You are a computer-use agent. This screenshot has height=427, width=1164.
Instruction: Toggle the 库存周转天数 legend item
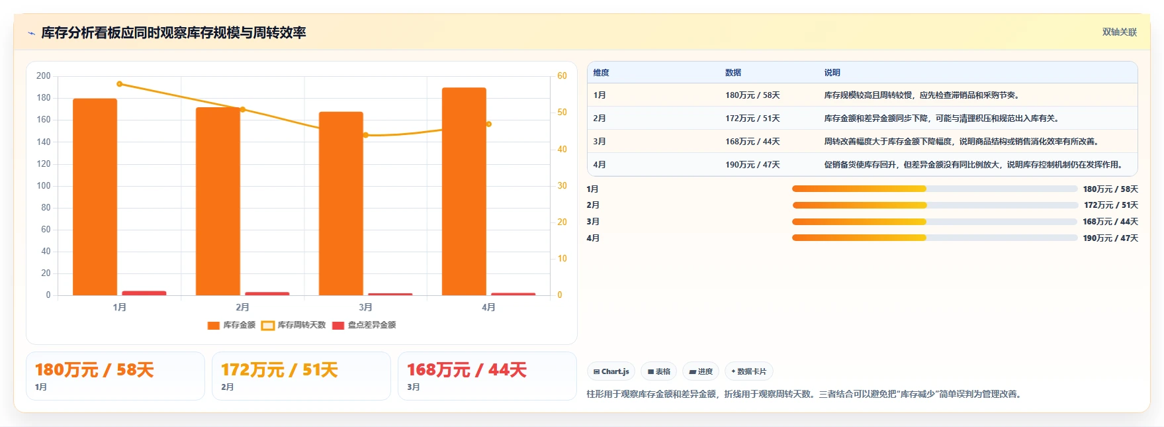294,325
